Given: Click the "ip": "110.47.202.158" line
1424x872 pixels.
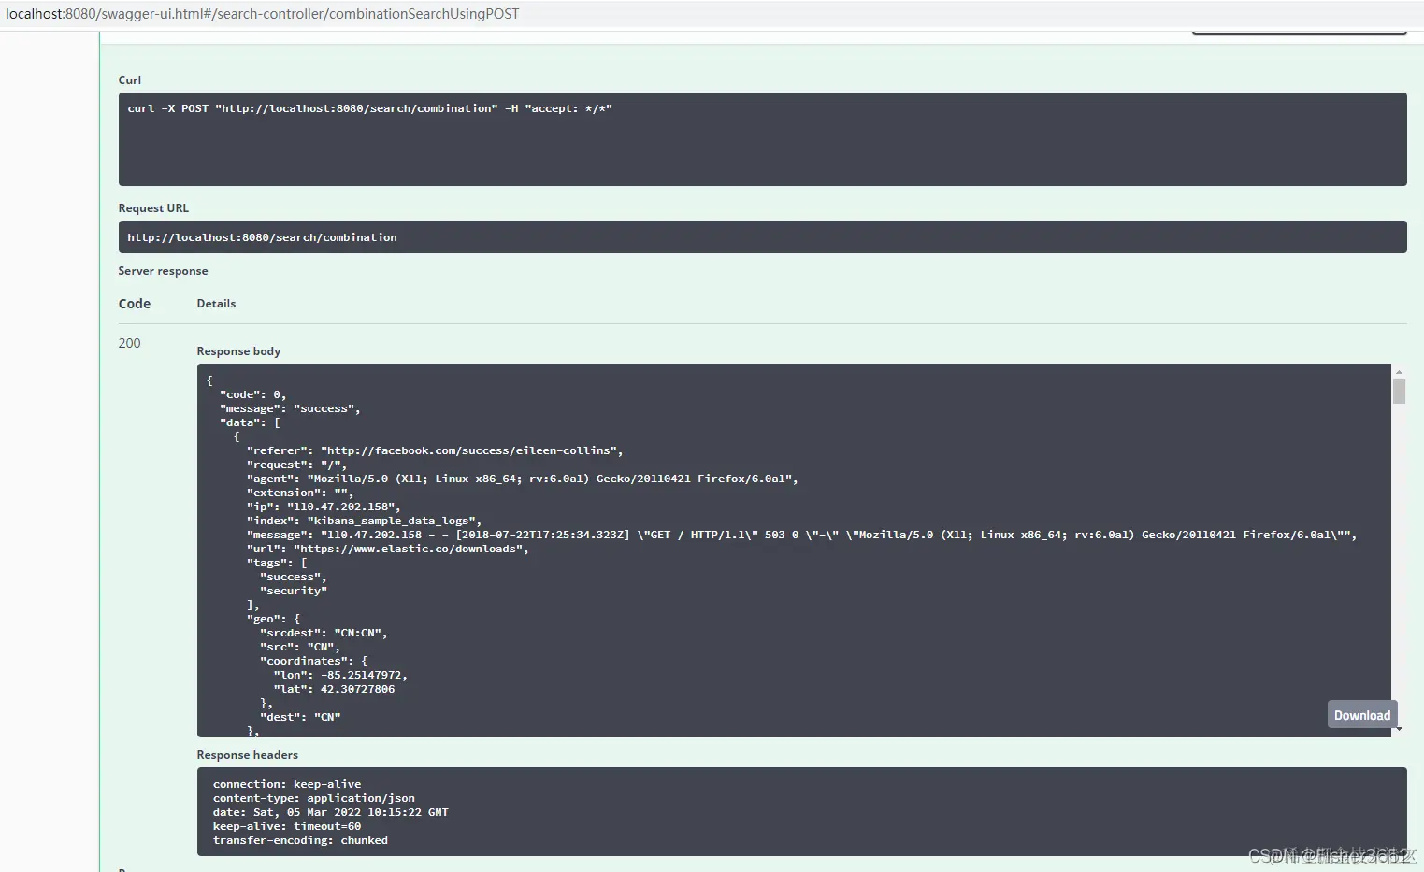Looking at the screenshot, I should [x=324, y=507].
